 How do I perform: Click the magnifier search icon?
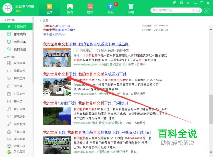click(198, 10)
